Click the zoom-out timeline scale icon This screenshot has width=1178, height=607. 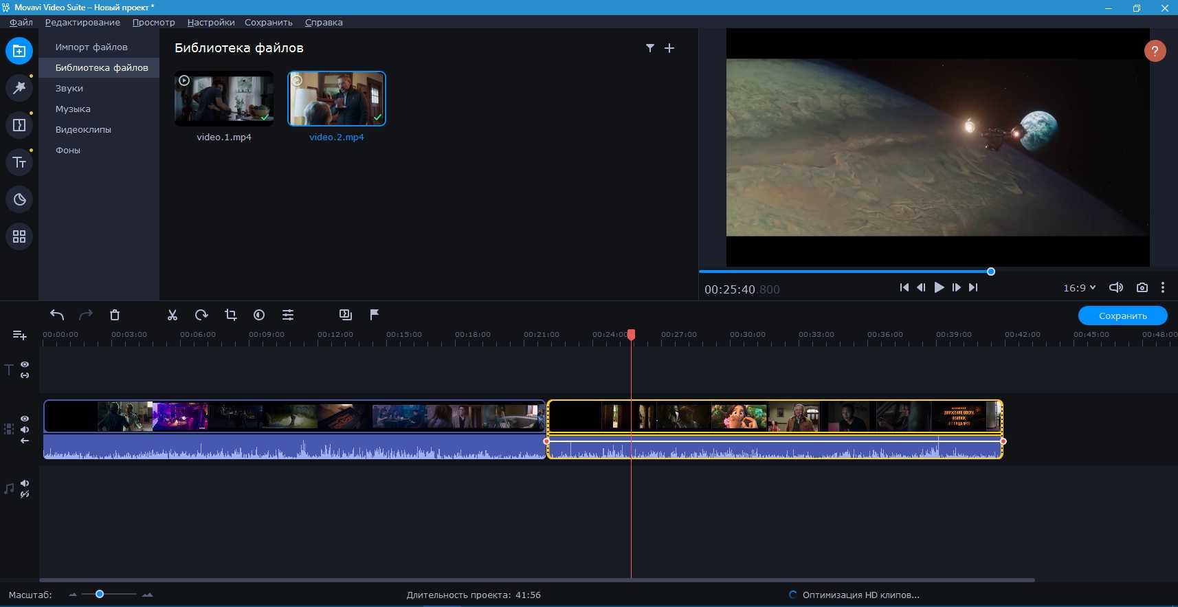coord(73,595)
